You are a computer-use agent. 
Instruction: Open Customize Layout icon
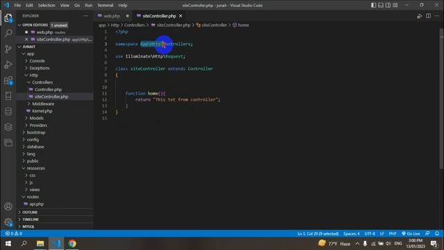point(395,5)
